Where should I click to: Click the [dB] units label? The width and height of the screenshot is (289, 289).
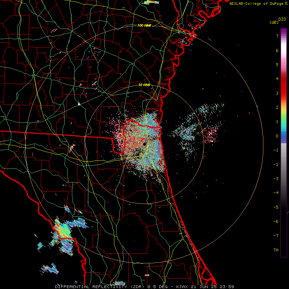point(274,22)
